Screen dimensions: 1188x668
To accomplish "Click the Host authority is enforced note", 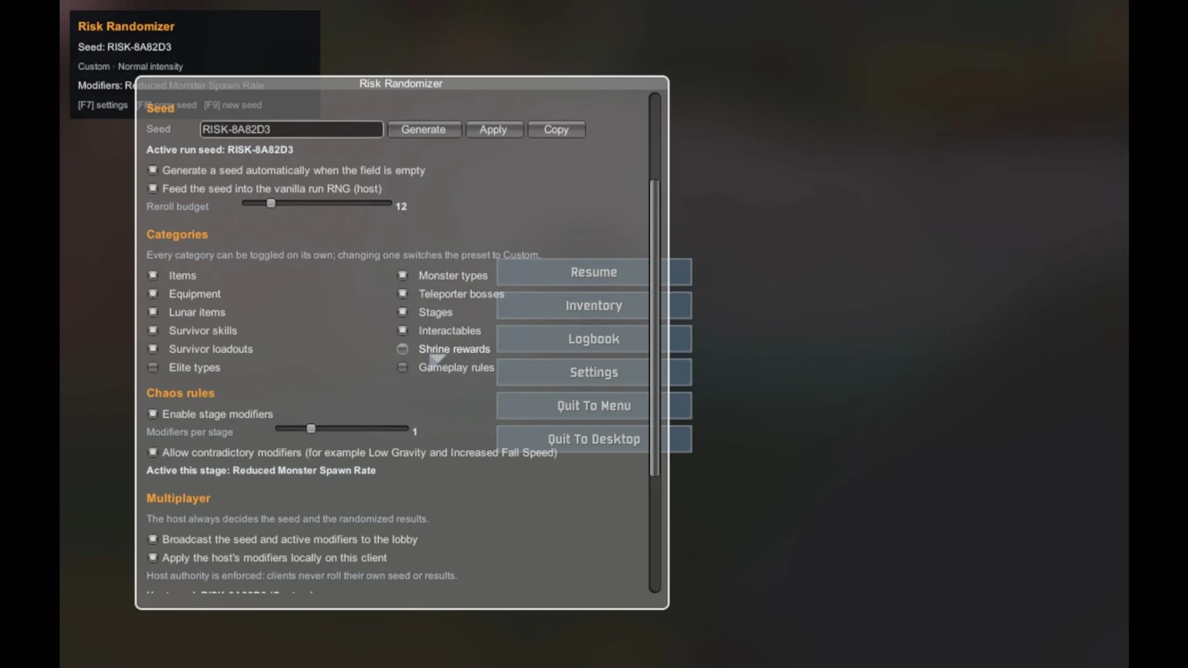I will (302, 575).
